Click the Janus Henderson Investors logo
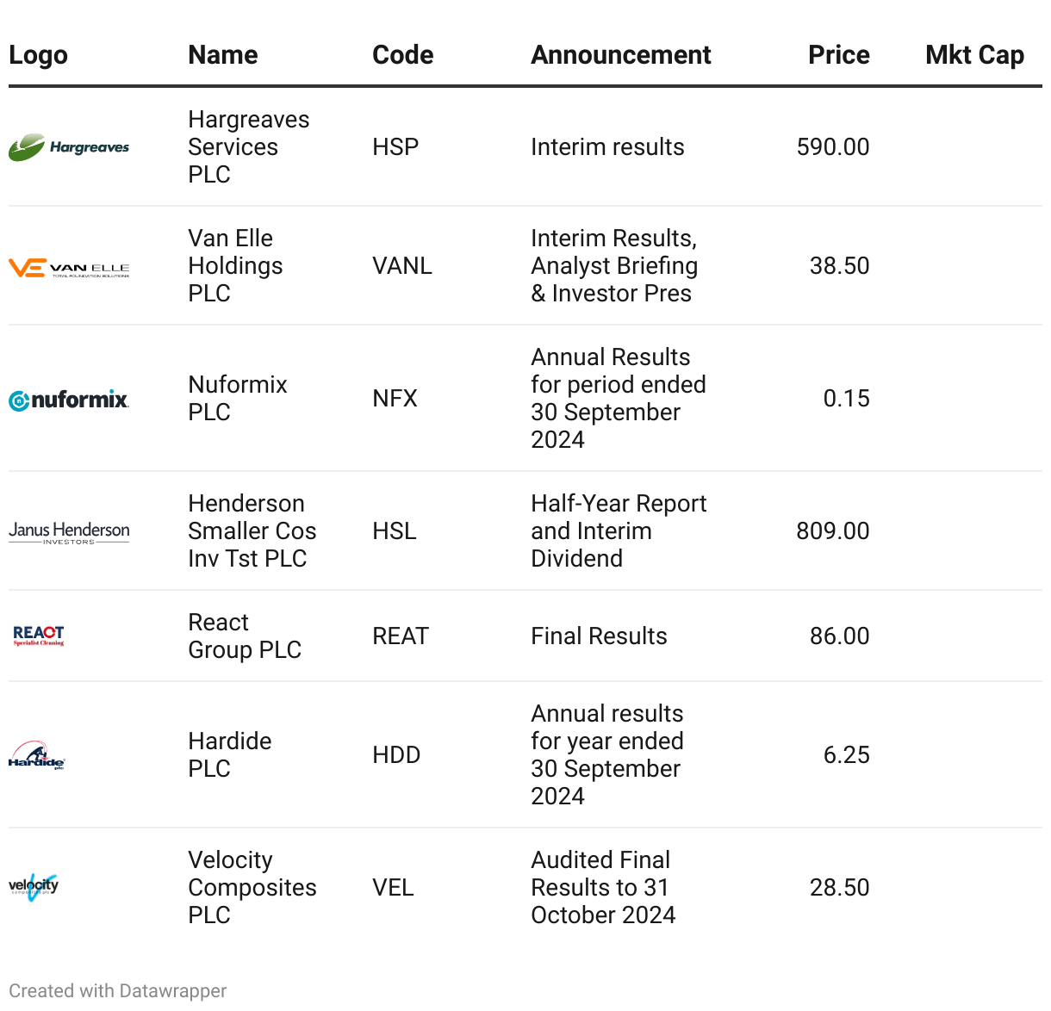This screenshot has width=1051, height=1011. [69, 532]
